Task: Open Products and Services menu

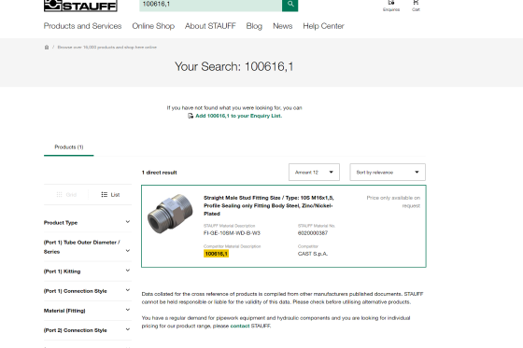Action: pos(82,26)
